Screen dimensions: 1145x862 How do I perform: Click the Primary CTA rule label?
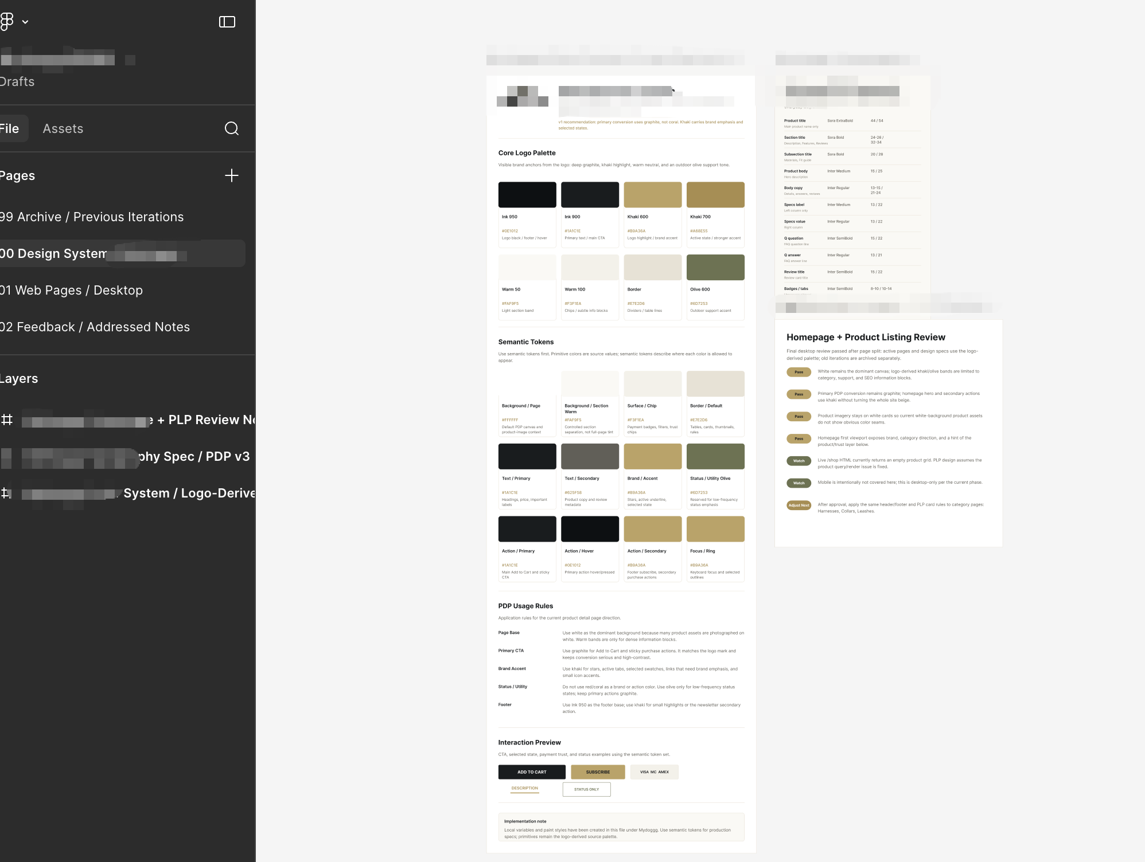coord(511,651)
